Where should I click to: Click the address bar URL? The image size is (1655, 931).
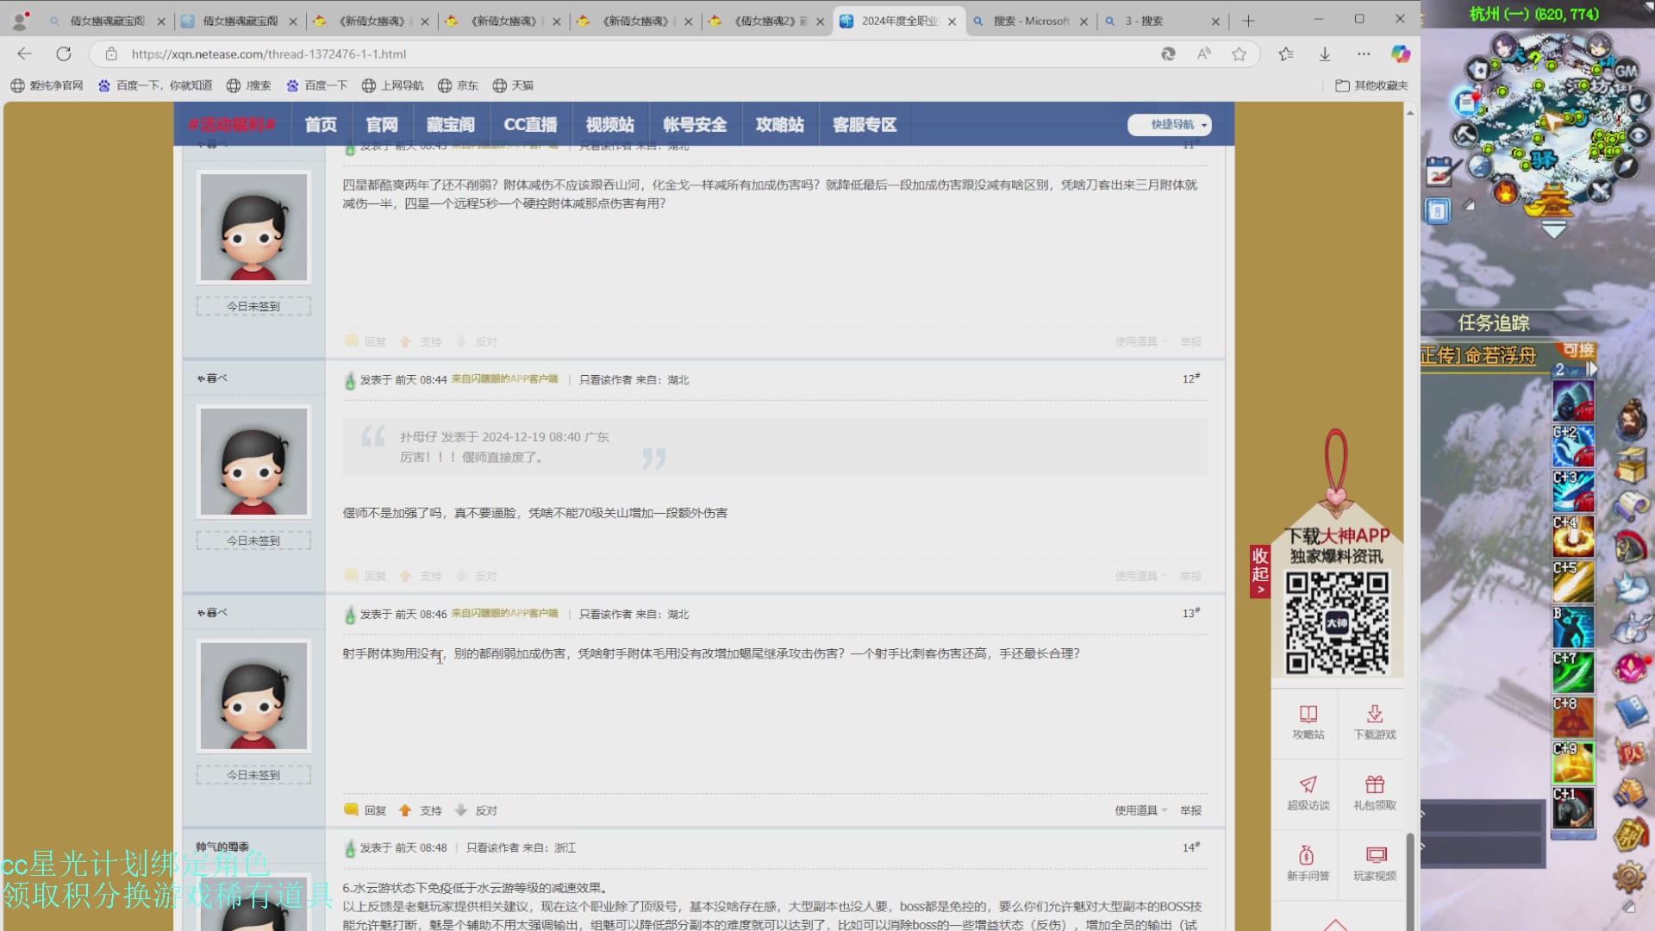[268, 53]
